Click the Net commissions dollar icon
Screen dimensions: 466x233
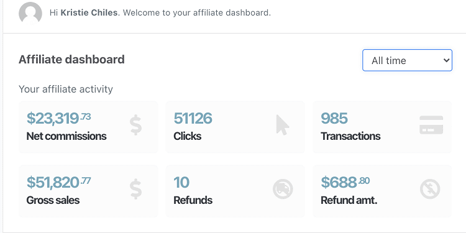tap(136, 125)
